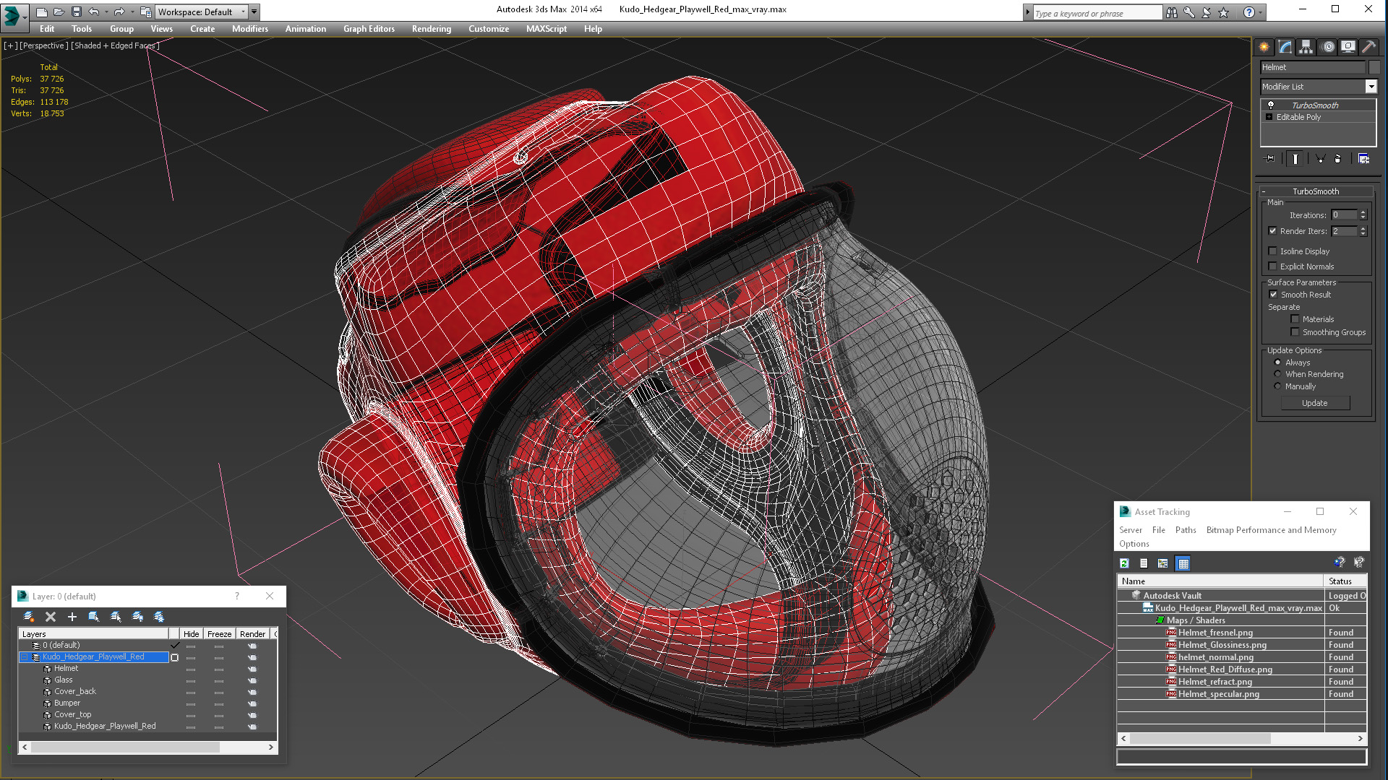Select the When Rendering radio button
The image size is (1388, 780).
1277,374
